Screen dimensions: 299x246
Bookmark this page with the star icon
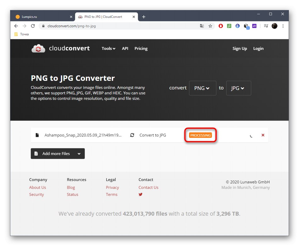pos(210,26)
